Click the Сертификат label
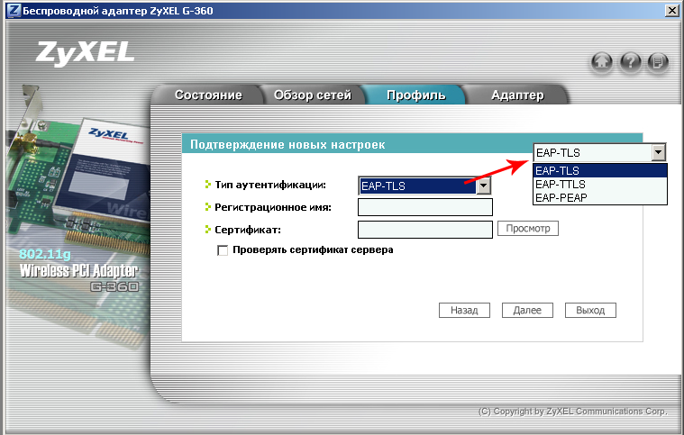 [x=247, y=230]
